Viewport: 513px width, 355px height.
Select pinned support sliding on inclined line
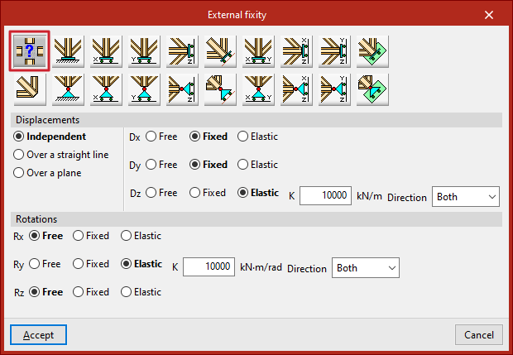coord(220,89)
